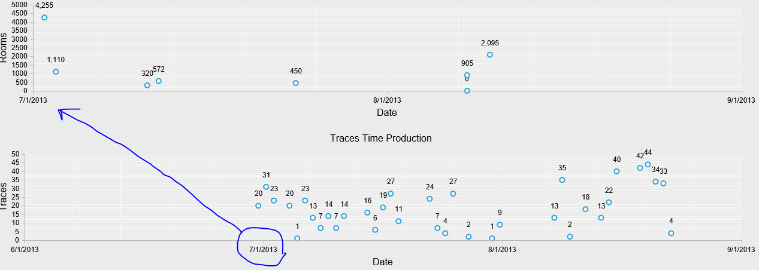Click the Traces vertical axis title

5,197
